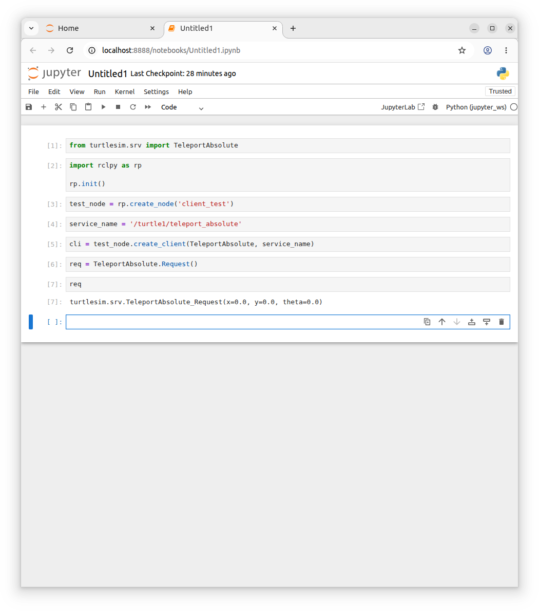Go back in browser history
The height and width of the screenshot is (611, 539).
coord(33,50)
